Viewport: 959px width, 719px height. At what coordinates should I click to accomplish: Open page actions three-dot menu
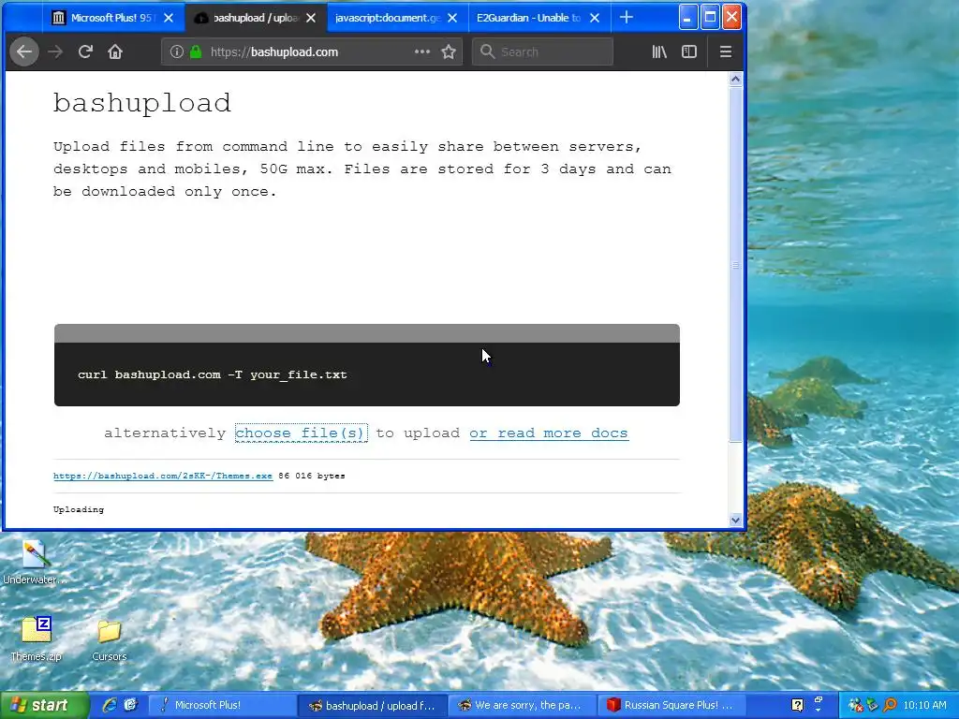pos(422,52)
